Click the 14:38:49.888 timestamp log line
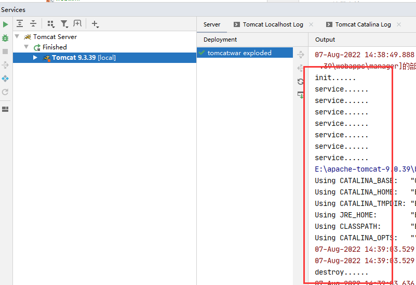Viewport: 416px width, 285px height. [x=365, y=55]
